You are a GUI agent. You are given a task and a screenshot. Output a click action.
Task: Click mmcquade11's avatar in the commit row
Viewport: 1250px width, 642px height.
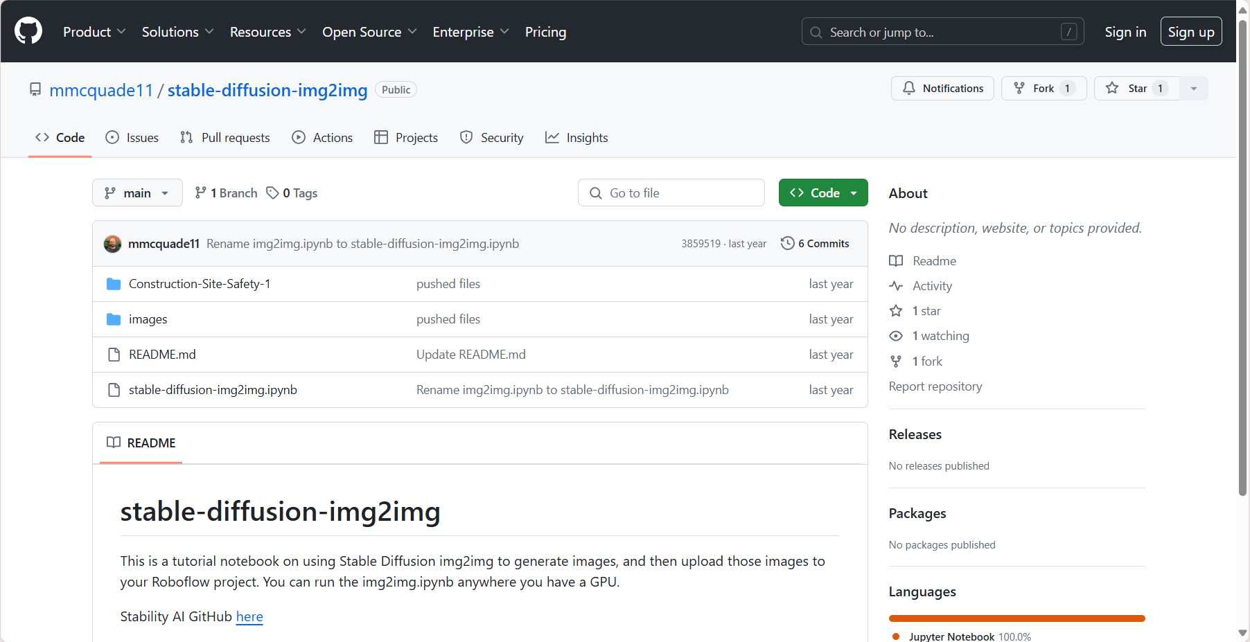(x=112, y=244)
